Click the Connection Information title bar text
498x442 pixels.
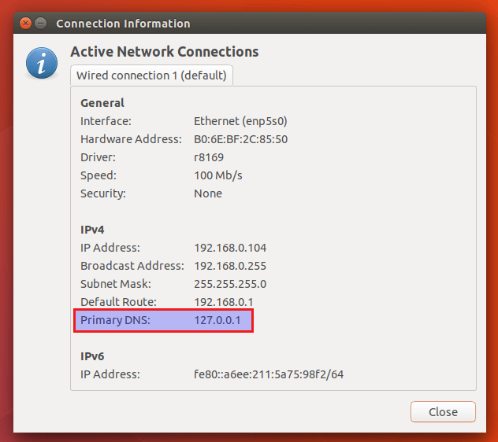click(x=123, y=24)
